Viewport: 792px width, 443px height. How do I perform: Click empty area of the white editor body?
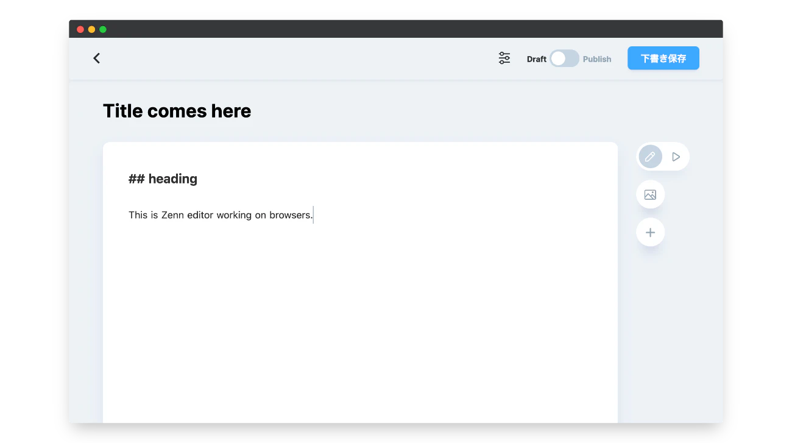coord(360,323)
